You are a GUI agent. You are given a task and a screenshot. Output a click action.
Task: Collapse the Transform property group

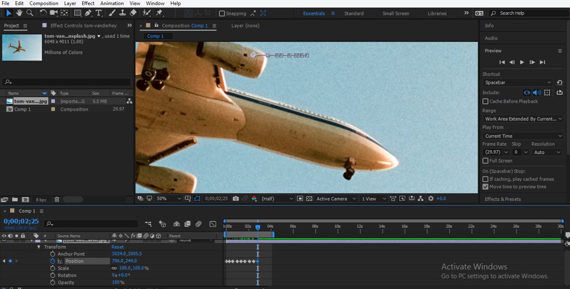39,247
